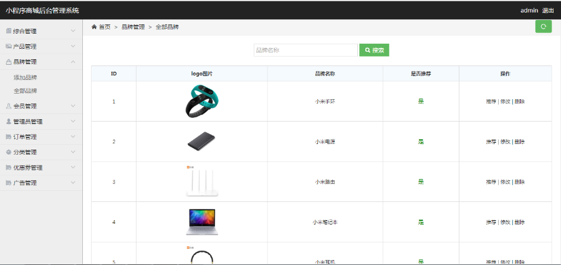
Task: Click the 小米电源 brand name cell
Action: tap(325, 142)
